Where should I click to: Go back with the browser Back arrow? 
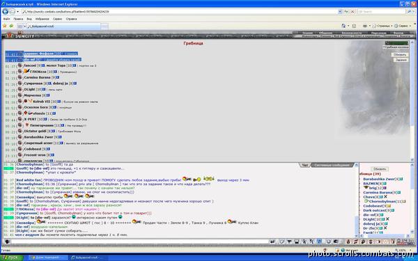[5, 11]
